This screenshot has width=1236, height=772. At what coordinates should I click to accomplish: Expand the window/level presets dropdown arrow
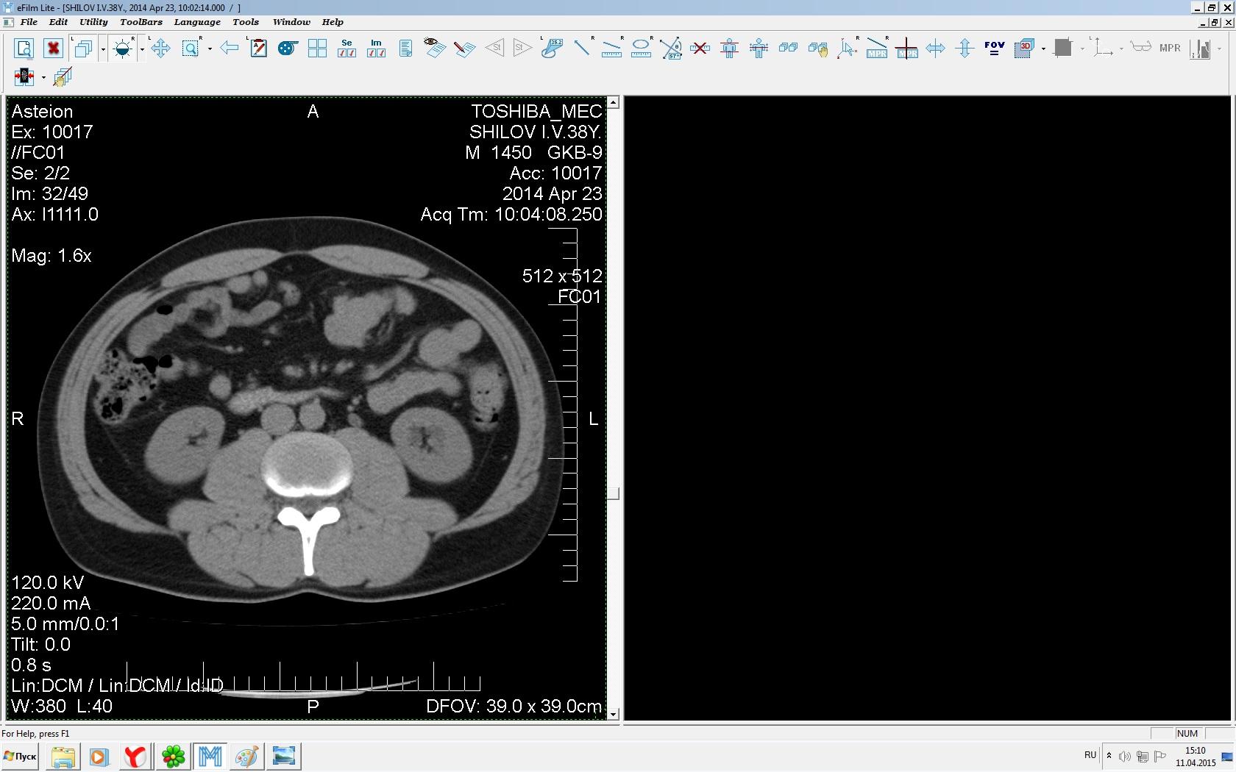(x=141, y=49)
